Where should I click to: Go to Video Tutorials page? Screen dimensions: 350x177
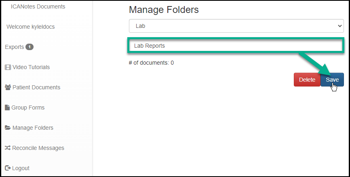pos(31,67)
